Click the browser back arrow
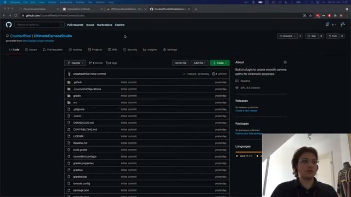Screen dimensions: 351x197 coord(4,15)
